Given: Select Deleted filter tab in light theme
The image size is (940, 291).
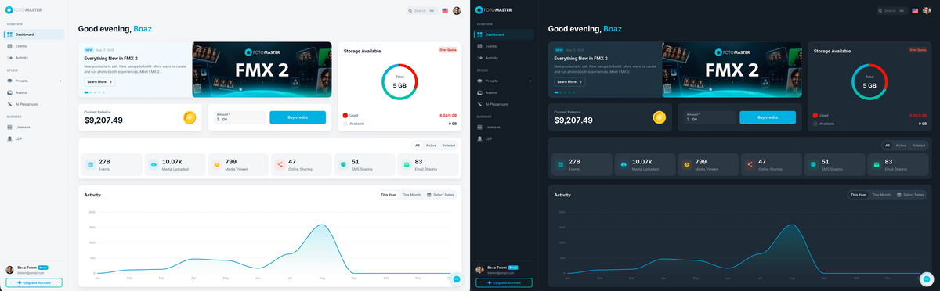Looking at the screenshot, I should (x=448, y=145).
